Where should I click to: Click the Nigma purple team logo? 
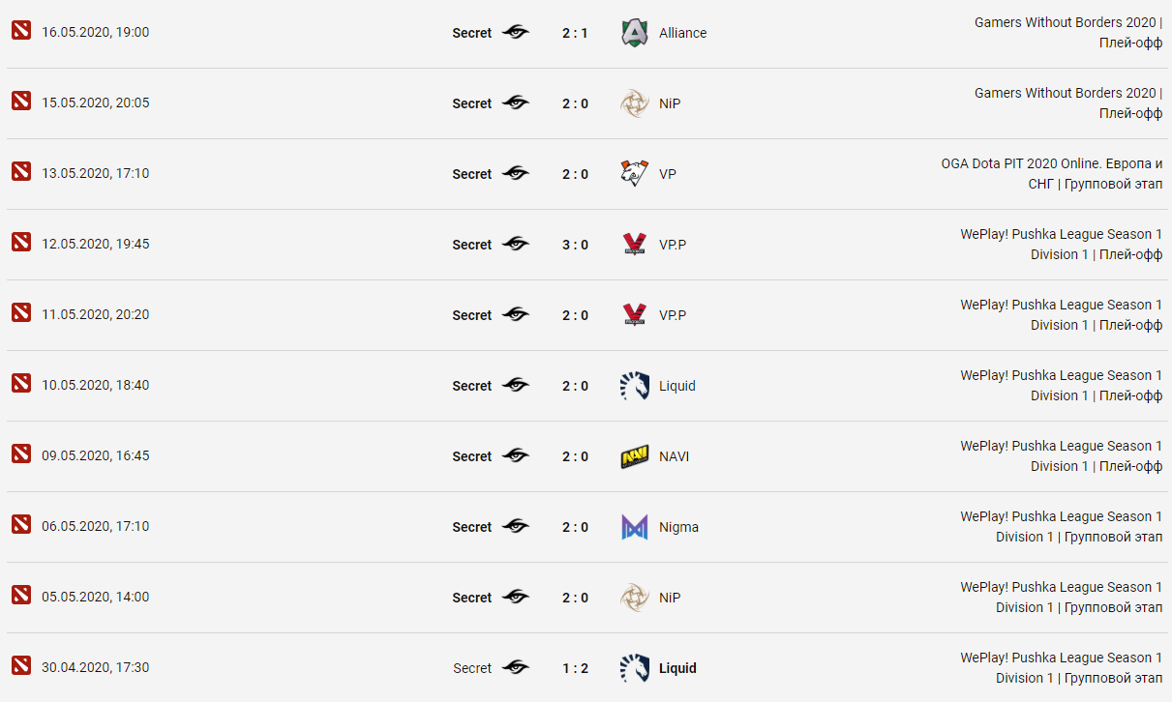click(x=635, y=527)
